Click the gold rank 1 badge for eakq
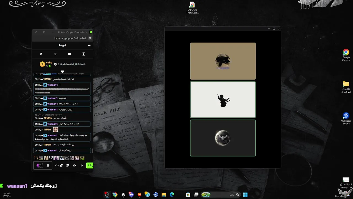This screenshot has width=353, height=199. tap(42, 64)
